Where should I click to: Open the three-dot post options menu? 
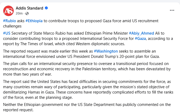click(x=172, y=10)
